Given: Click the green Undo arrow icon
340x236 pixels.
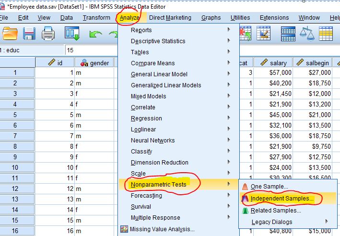Looking at the screenshot, I should click(x=95, y=34).
